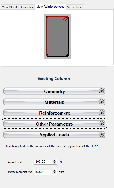Image resolution: width=114 pixels, height=188 pixels.
Task: Increase Initial Moment Mo with the up spinner
Action: click(x=55, y=171)
